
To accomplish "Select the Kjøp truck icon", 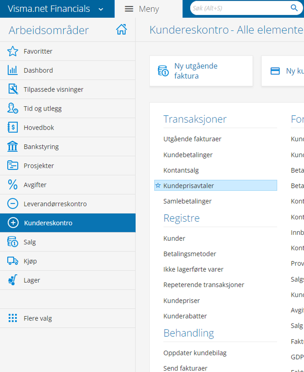I will coord(13,261).
